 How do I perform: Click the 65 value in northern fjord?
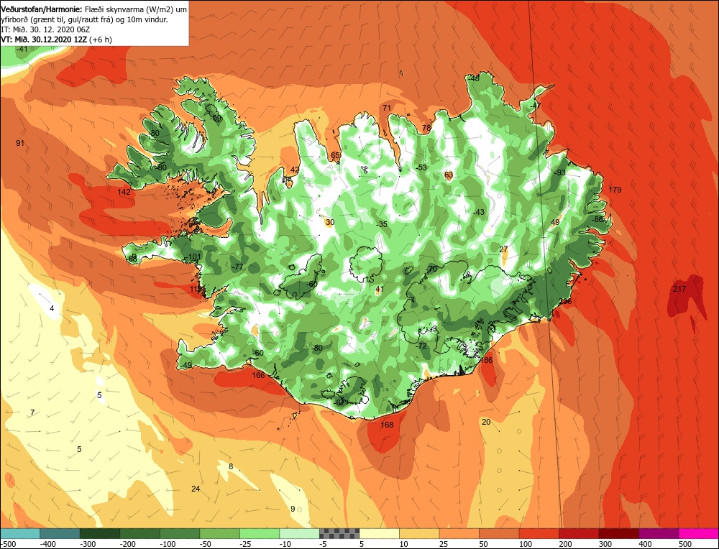coord(335,155)
